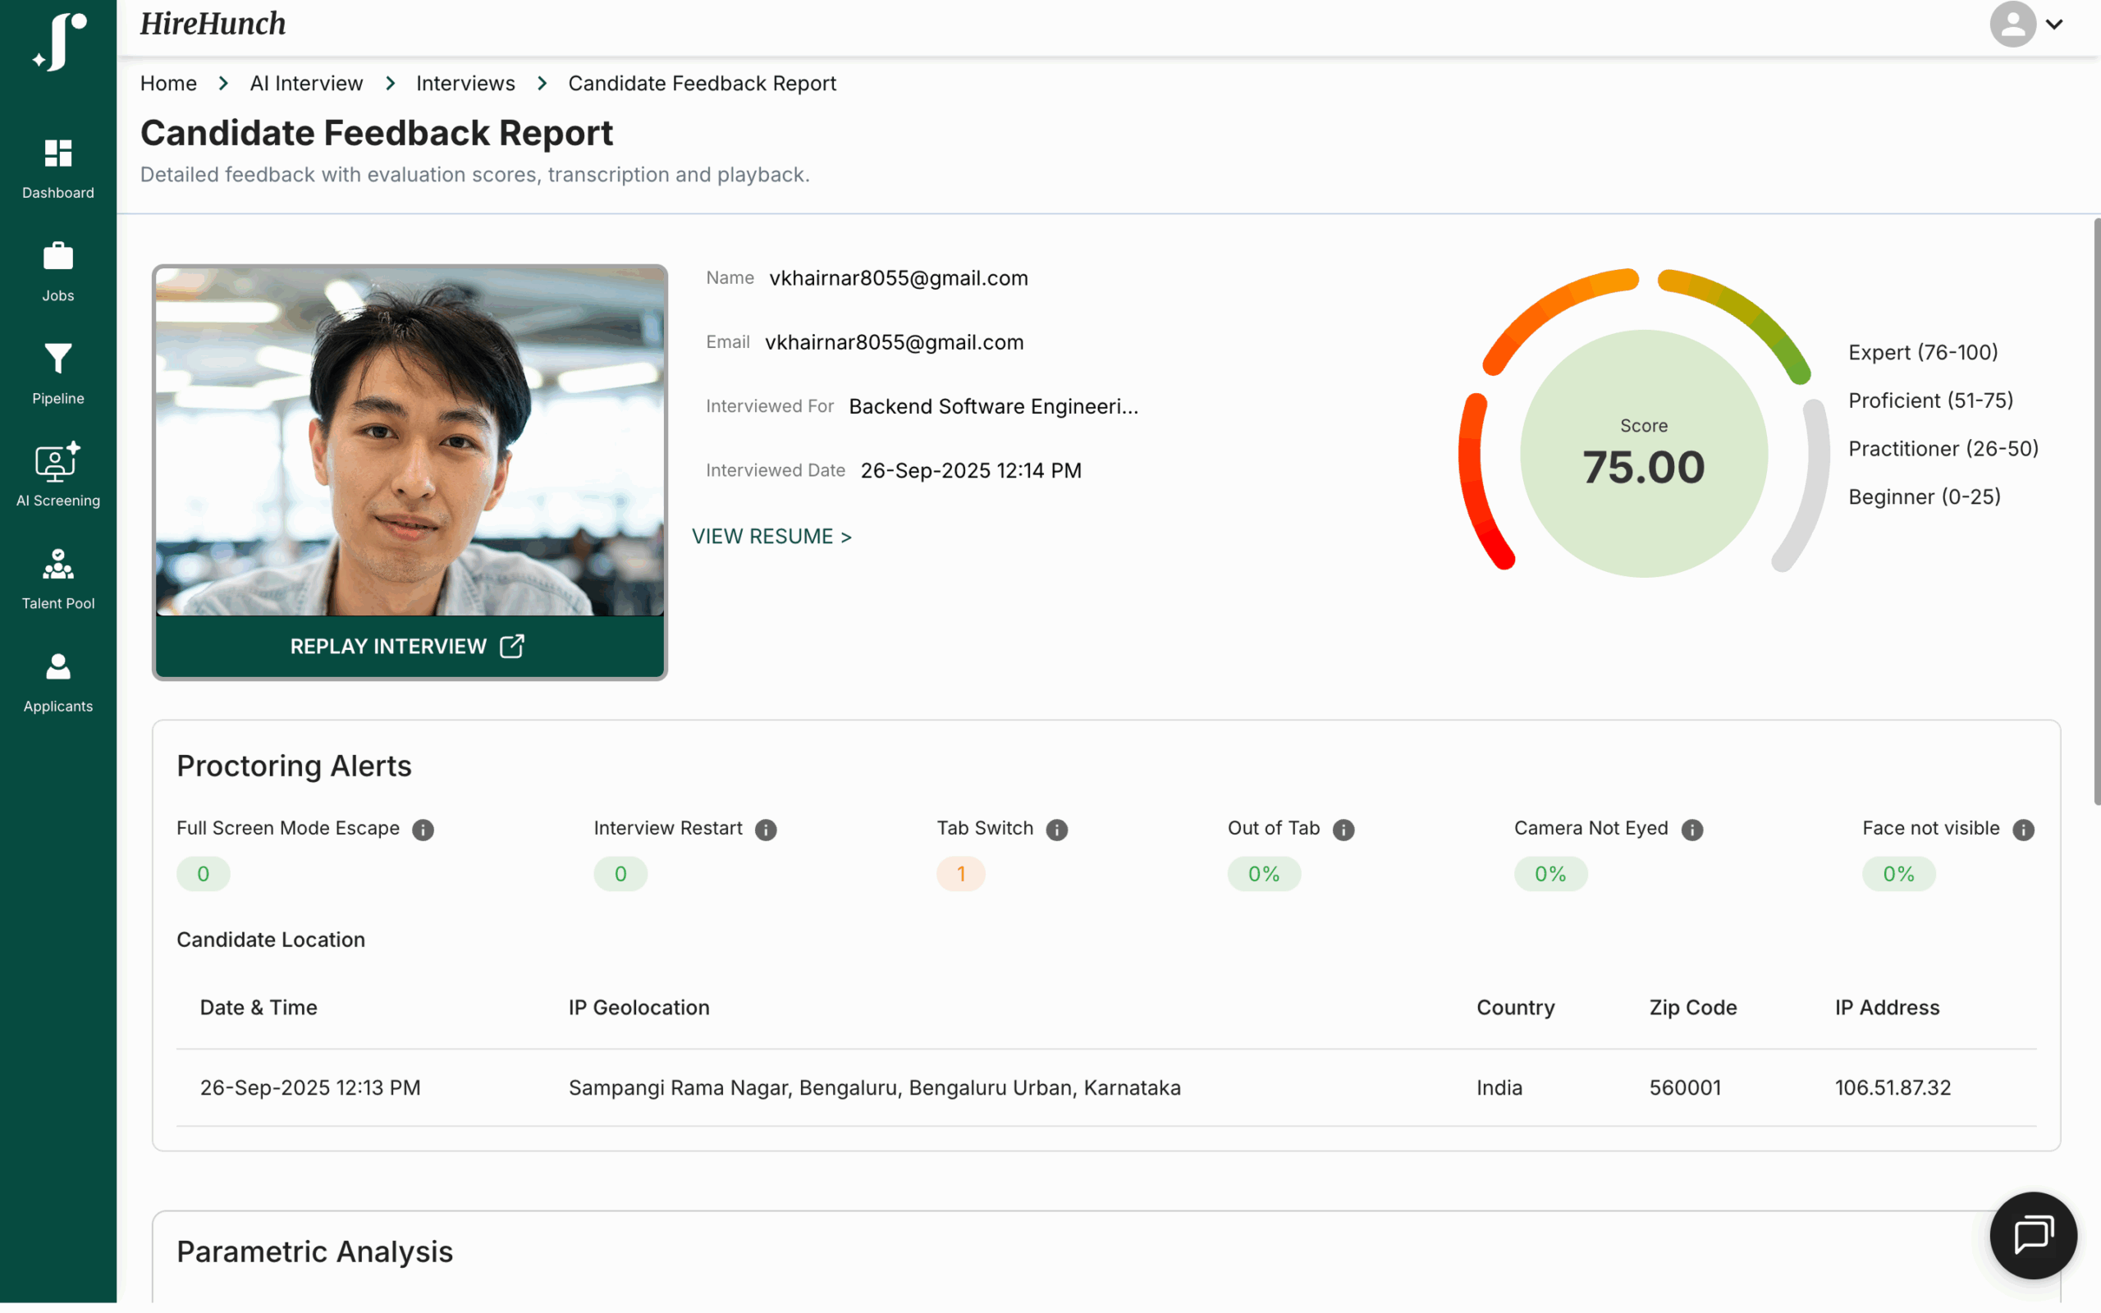Viewport: 2101px width, 1313px height.
Task: Open the Jobs briefcase icon
Action: coord(58,256)
